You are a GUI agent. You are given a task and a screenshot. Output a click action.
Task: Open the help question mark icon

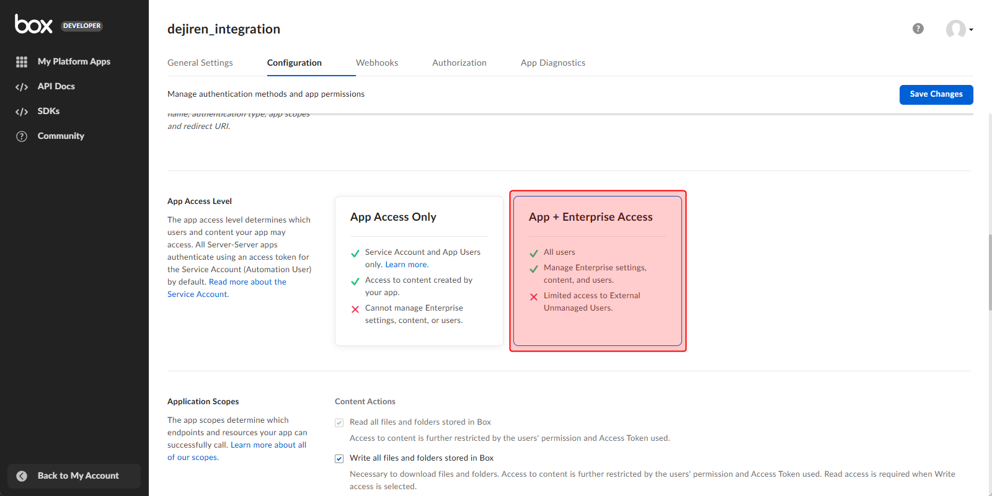click(x=918, y=29)
